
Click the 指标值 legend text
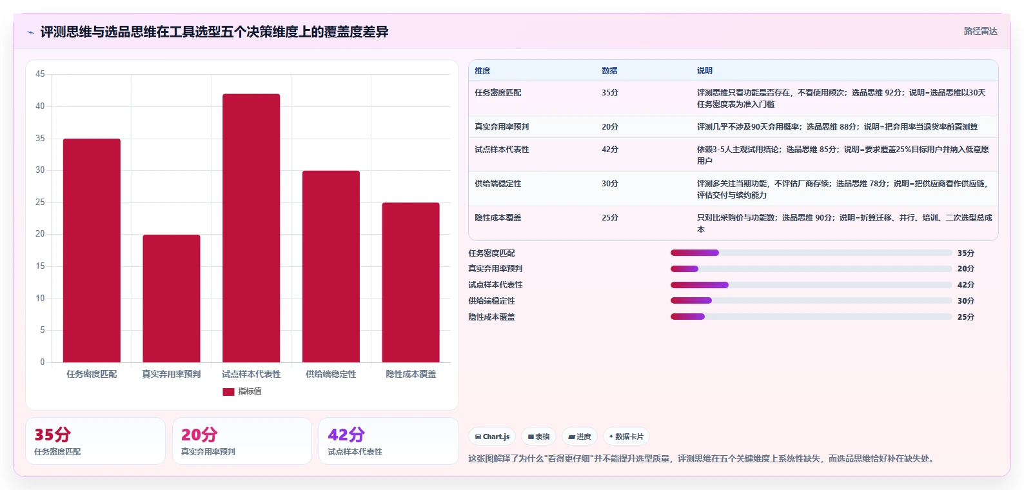(250, 391)
